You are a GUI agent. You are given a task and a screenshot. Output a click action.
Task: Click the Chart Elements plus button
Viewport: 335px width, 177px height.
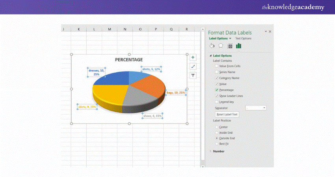coord(193,57)
